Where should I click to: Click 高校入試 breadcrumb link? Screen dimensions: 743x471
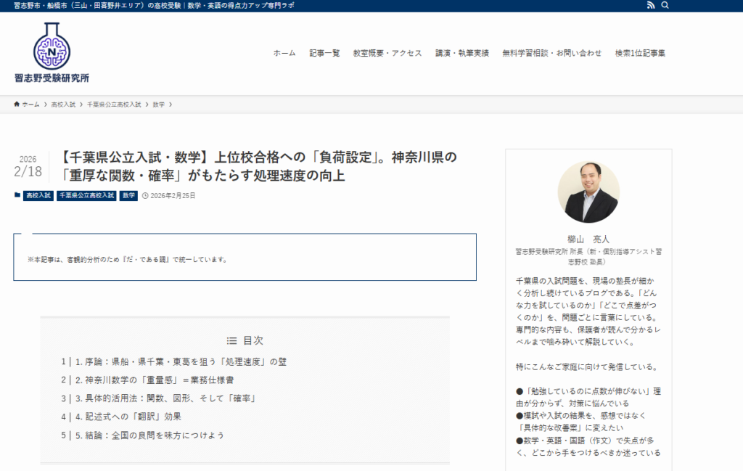[x=63, y=105]
